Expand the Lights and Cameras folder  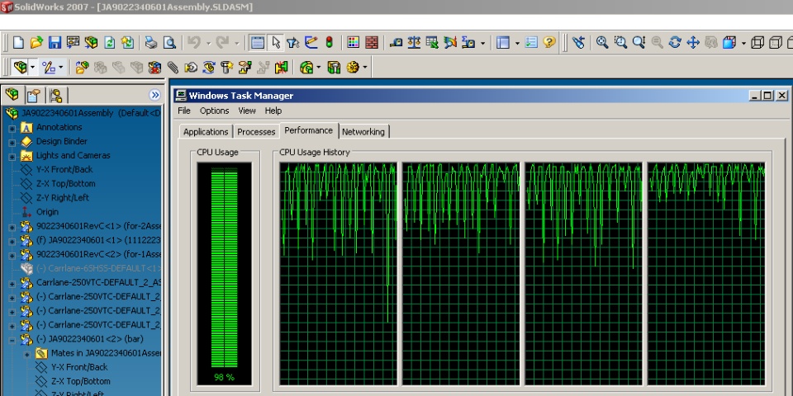point(12,156)
